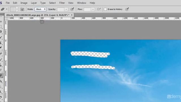Close the iStock document tab
181x102 pixels.
click(72, 15)
